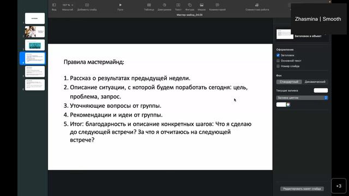The height and width of the screenshot is (196, 349).
Task: Select slide 6 thumbnail in navigator
Action: [35, 85]
